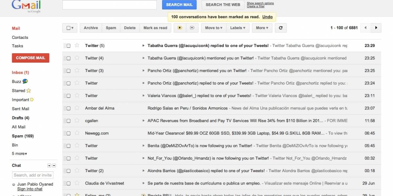
Task: Open the Sent Mail folder
Action: [20, 109]
